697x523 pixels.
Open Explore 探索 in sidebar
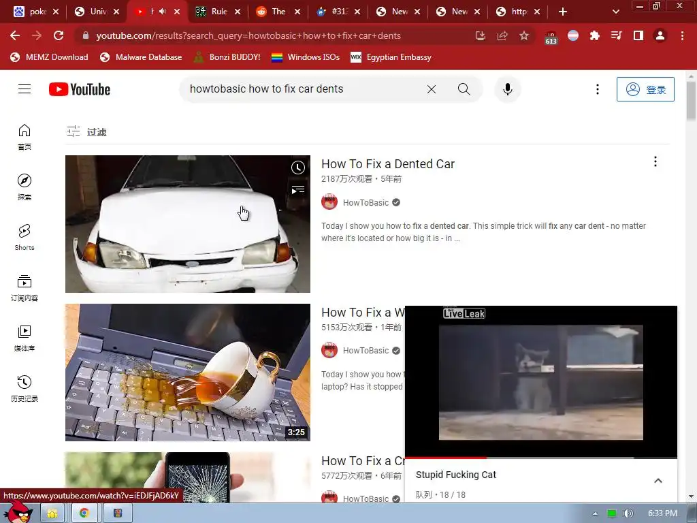(25, 187)
